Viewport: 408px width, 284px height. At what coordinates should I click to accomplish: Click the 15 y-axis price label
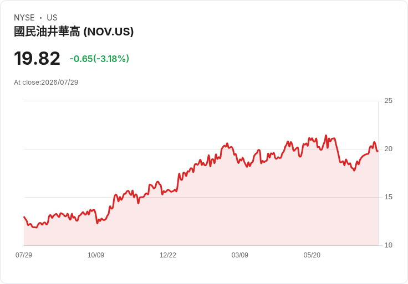[388, 197]
